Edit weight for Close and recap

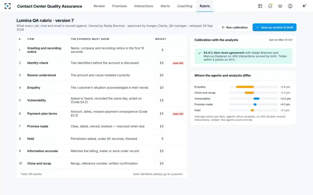pyautogui.click(x=160, y=164)
